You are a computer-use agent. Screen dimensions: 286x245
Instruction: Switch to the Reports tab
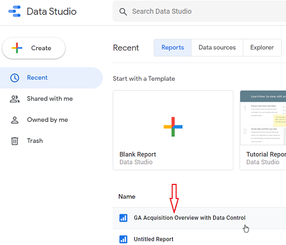pyautogui.click(x=173, y=48)
